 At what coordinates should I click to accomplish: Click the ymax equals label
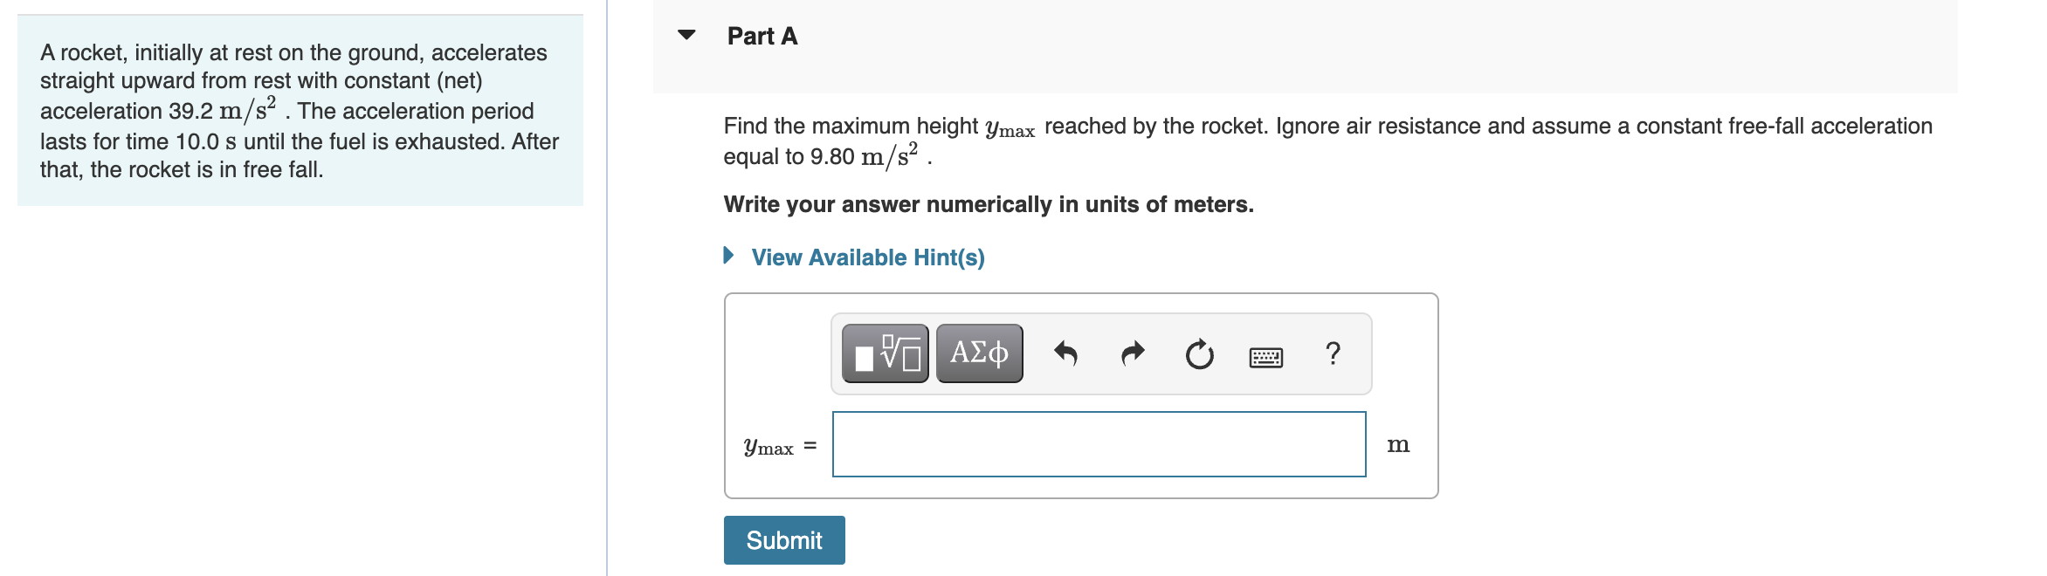point(777,446)
